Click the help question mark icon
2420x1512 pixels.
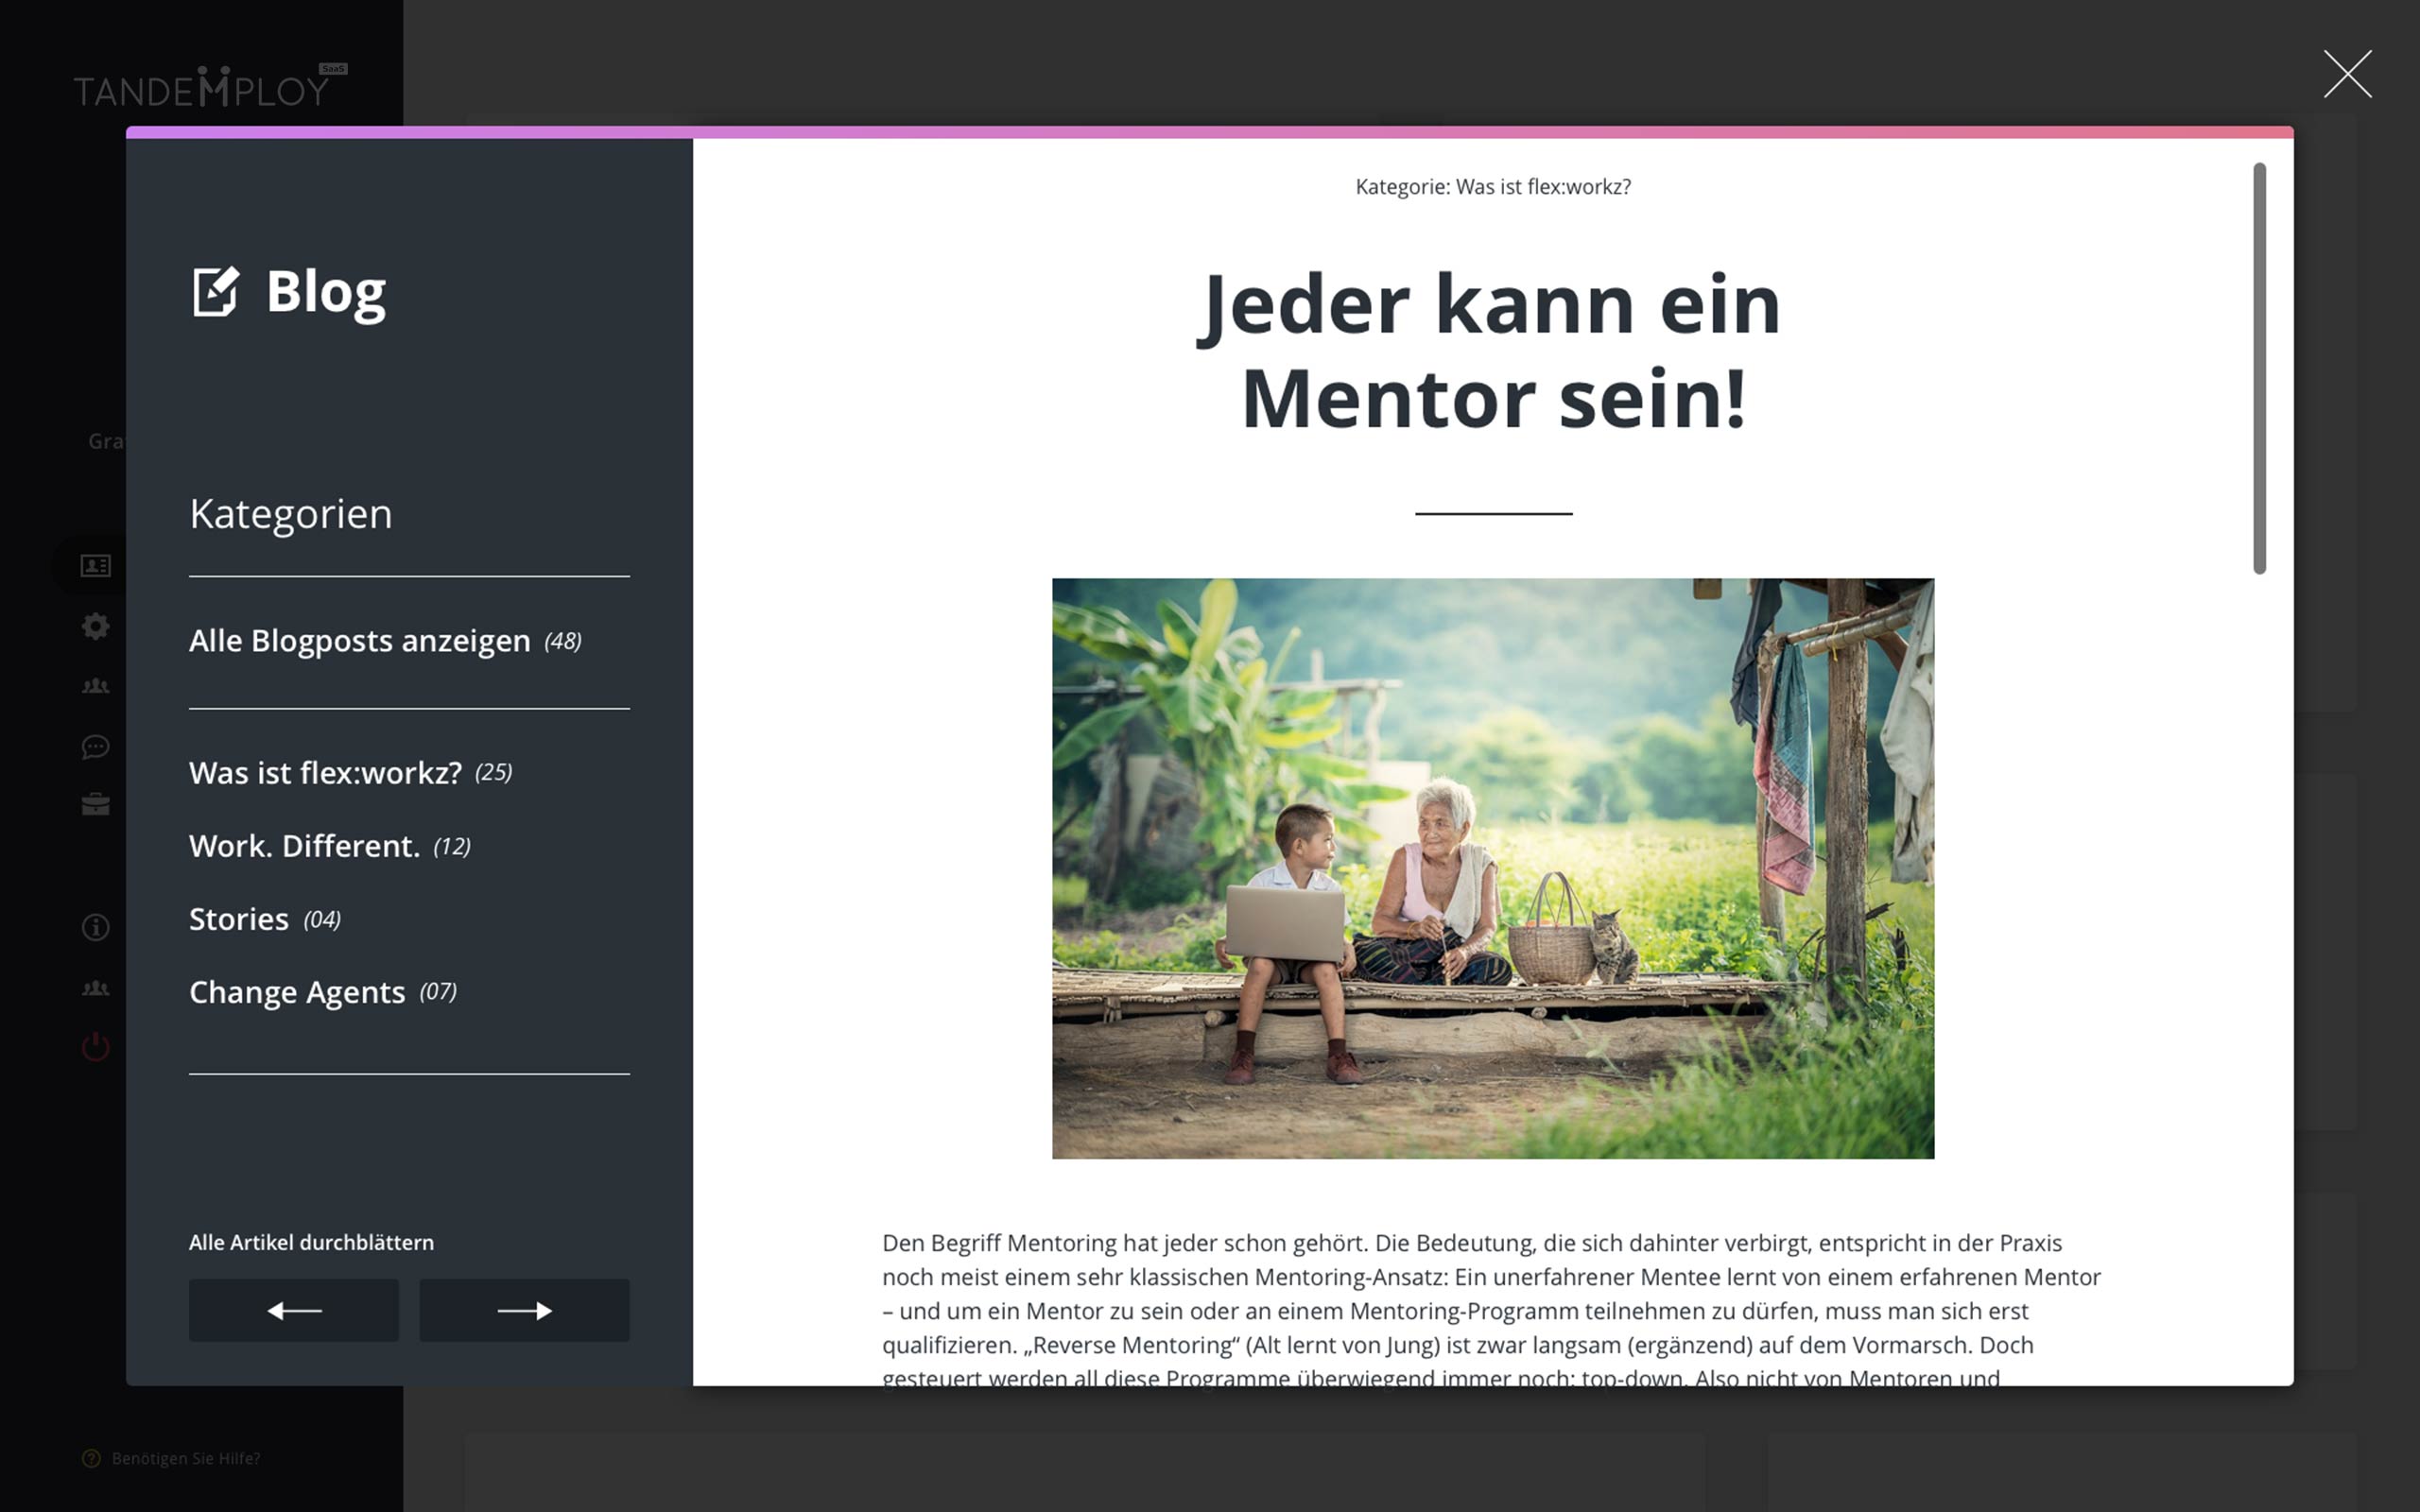[91, 1458]
